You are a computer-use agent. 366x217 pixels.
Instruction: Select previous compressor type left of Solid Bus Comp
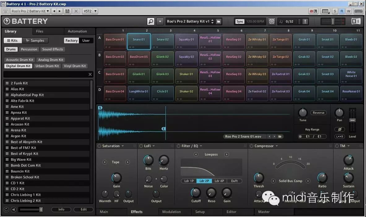(273, 181)
